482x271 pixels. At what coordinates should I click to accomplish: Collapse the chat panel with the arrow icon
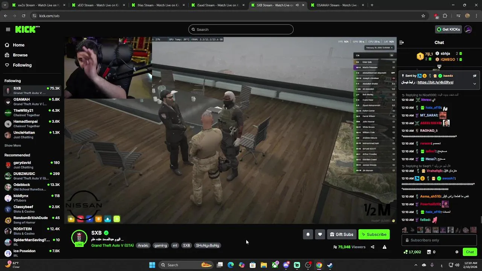(401, 43)
